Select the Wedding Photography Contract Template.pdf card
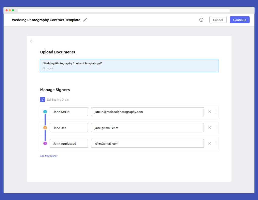Image resolution: width=258 pixels, height=200 pixels. (129, 65)
